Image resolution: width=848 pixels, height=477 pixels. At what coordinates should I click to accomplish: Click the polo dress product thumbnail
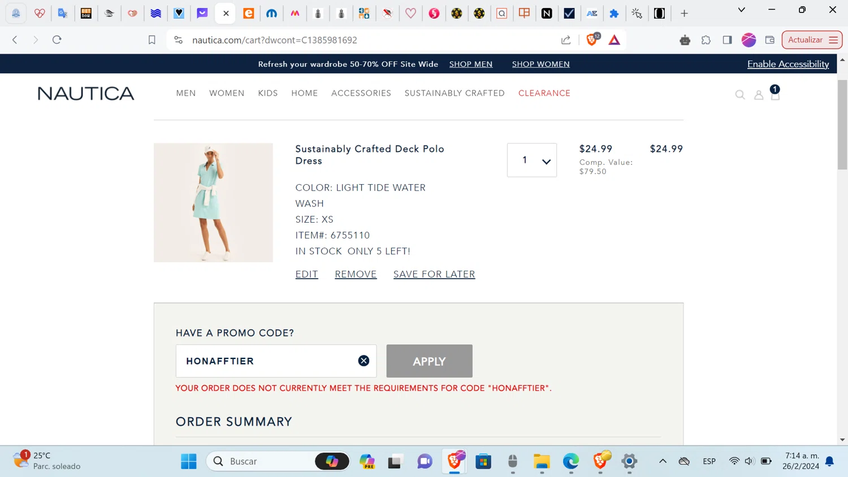pos(213,202)
